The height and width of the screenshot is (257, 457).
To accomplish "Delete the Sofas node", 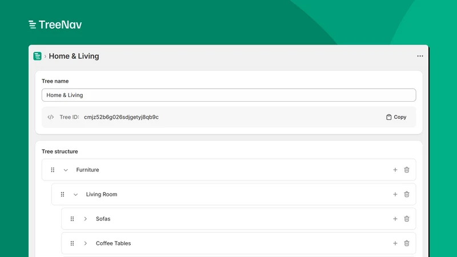I will click(x=407, y=219).
